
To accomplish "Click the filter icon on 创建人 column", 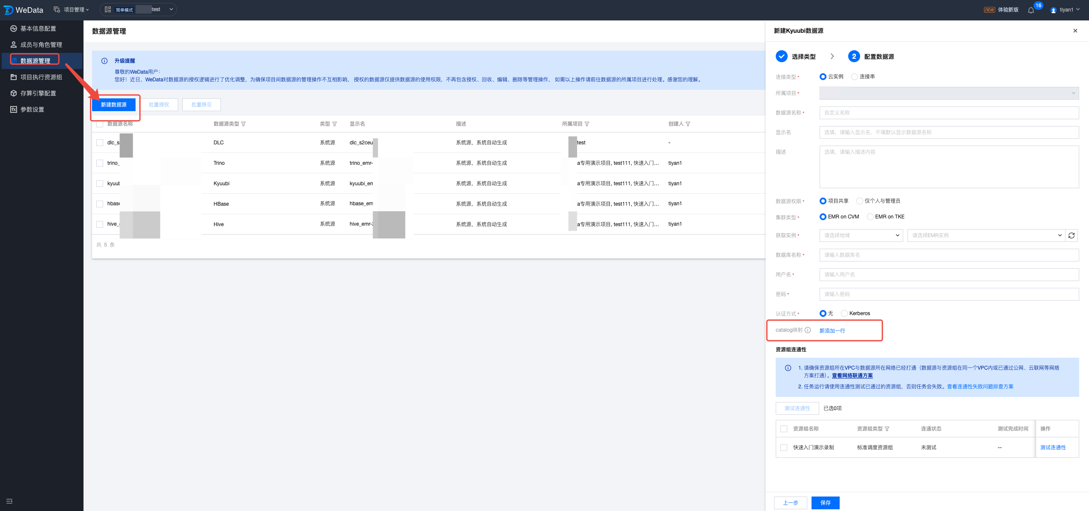I will tap(688, 124).
